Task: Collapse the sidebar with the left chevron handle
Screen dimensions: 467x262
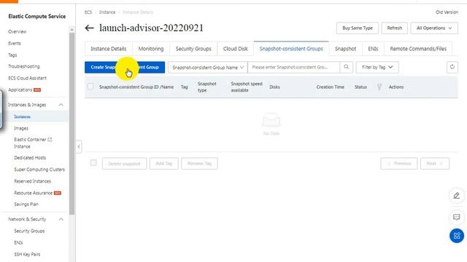Action: tap(79, 146)
